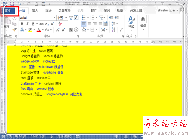Toggle Bold formatting
Image resolution: width=188 pixels, height=139 pixels.
(x=22, y=24)
